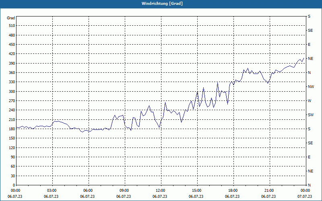Screen dimensions: 322x201
Task: Click the 420 y-axis value
Action: (12, 54)
